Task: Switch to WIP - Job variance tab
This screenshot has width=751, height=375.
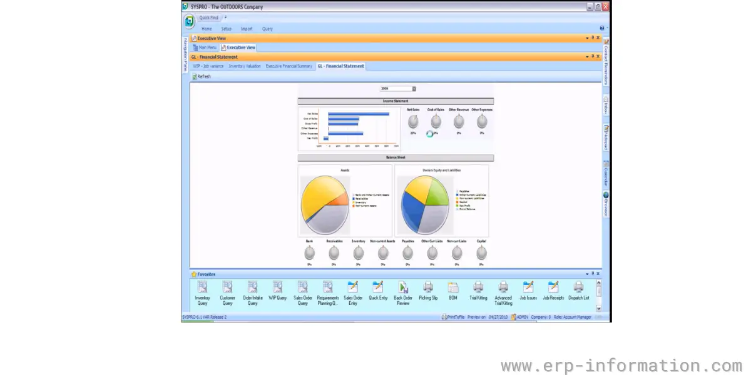Action: click(x=208, y=66)
